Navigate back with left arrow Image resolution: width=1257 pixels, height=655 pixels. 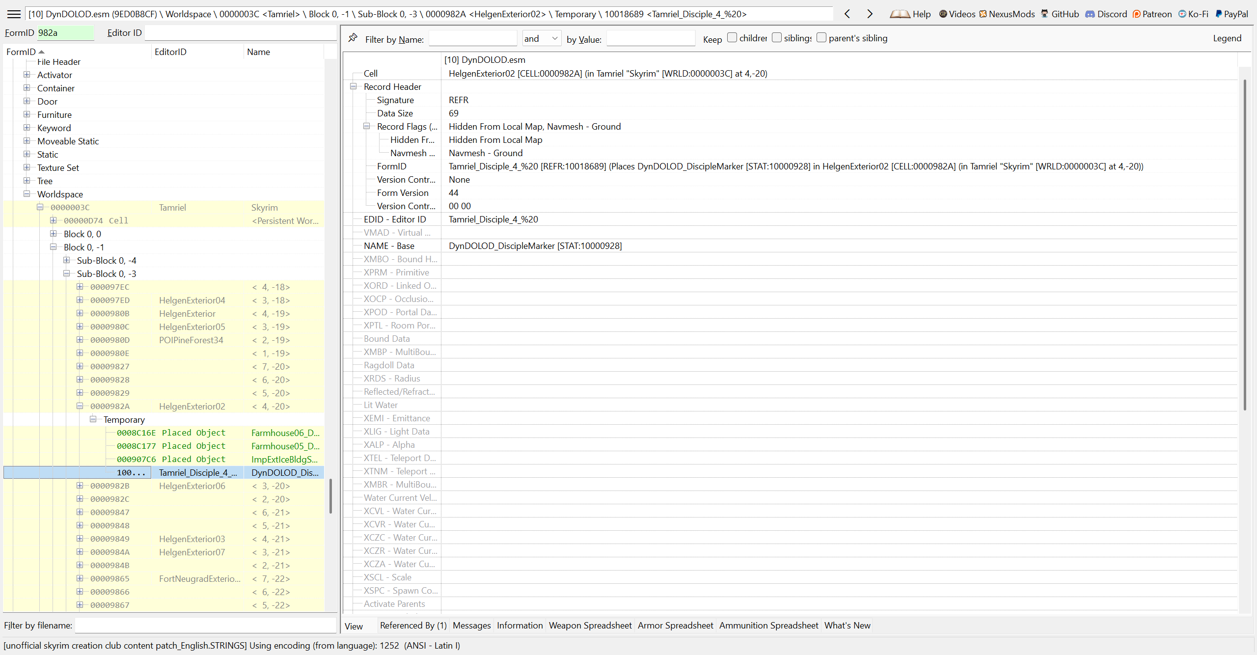847,14
